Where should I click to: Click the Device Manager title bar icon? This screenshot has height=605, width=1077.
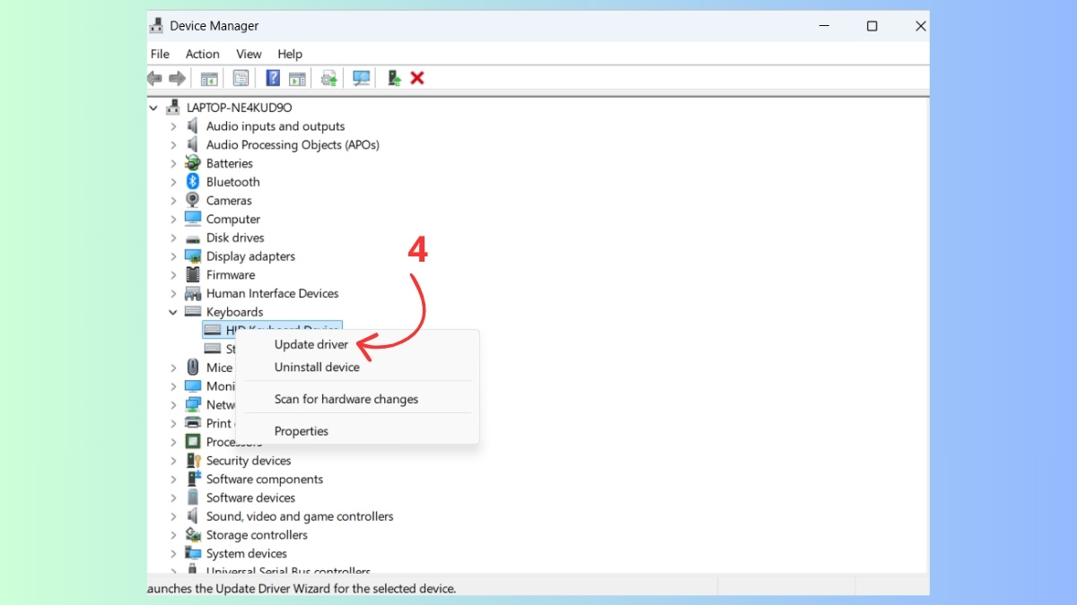[156, 26]
